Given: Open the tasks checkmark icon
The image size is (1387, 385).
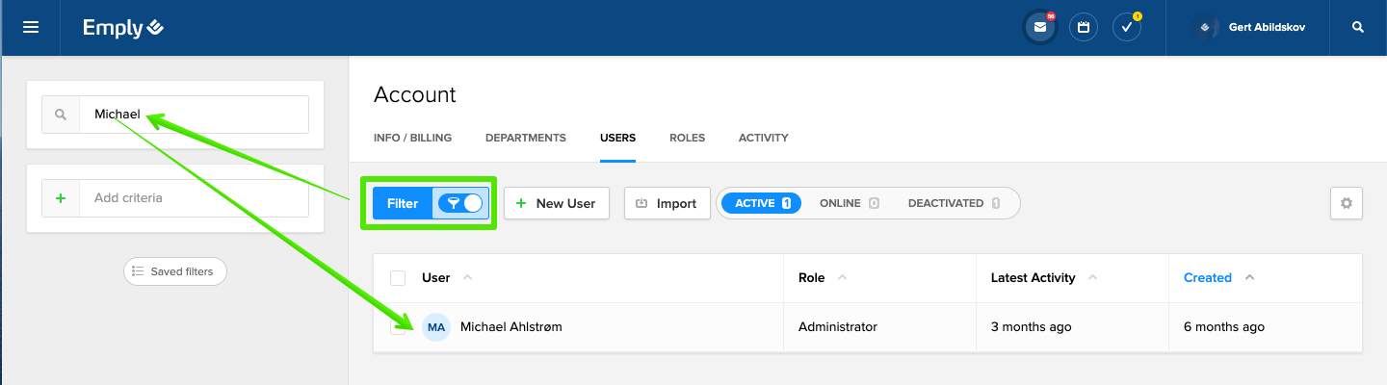Looking at the screenshot, I should pyautogui.click(x=1126, y=28).
